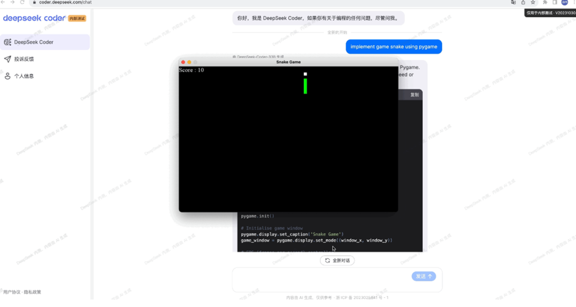Click the 全新对话 new chat button
The height and width of the screenshot is (307, 576).
(x=337, y=261)
